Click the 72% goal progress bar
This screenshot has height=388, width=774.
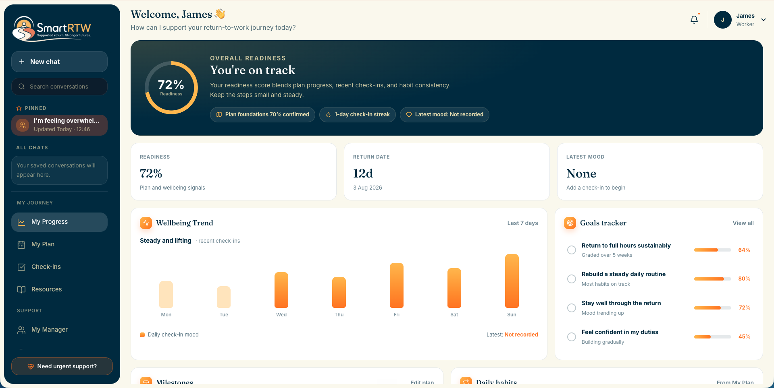(713, 308)
